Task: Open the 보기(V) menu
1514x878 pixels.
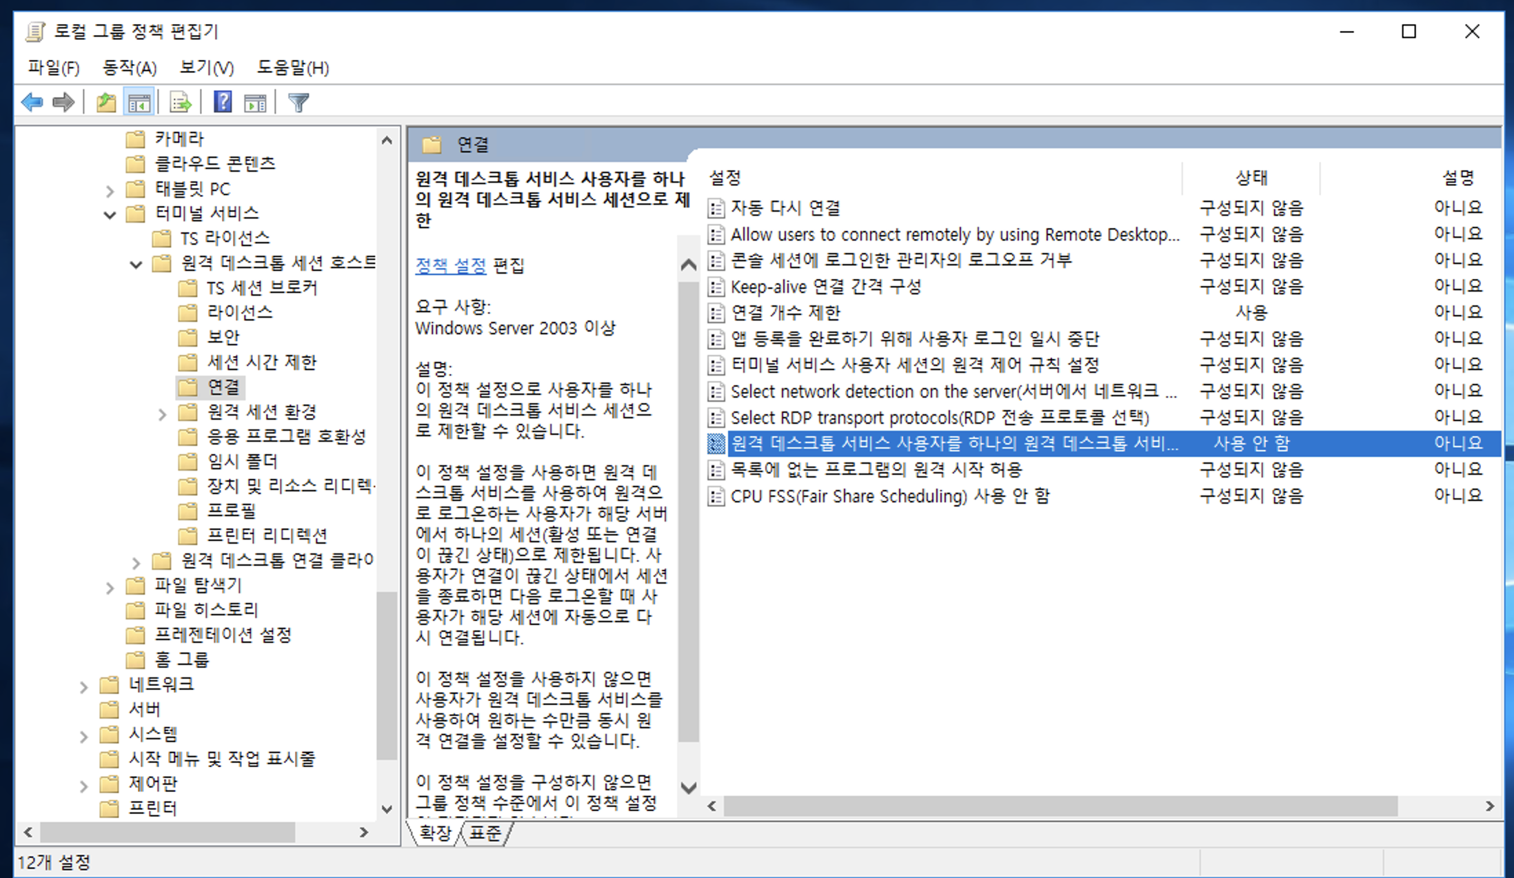Action: pos(206,68)
